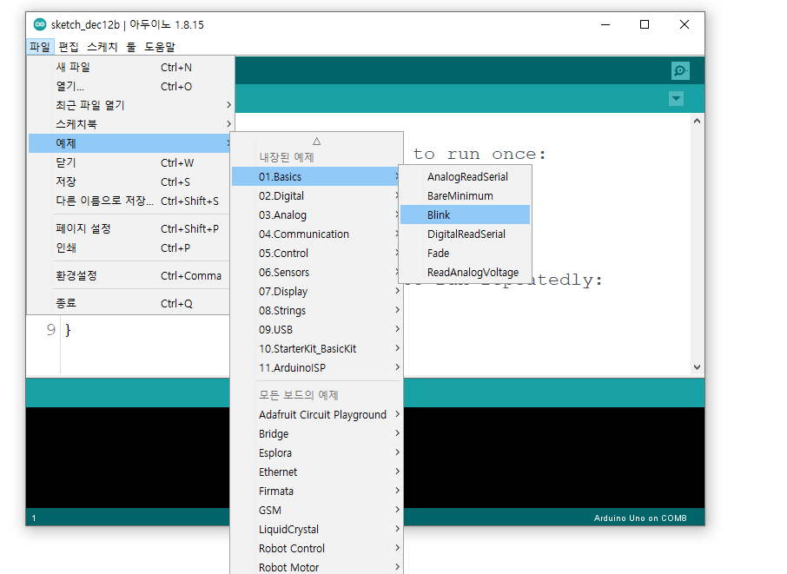This screenshot has width=787, height=574.
Task: Open the 스케치 menu
Action: click(x=102, y=47)
